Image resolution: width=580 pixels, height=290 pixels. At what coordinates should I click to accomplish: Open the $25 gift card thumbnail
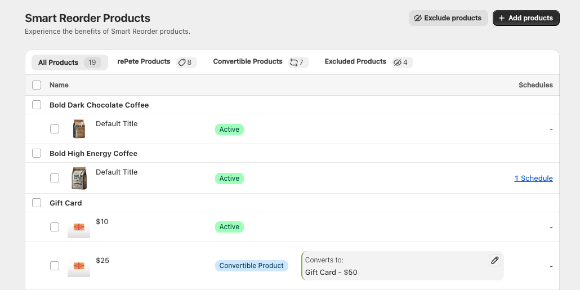[x=79, y=266]
